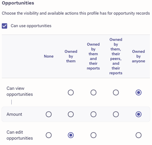The image size is (152, 145).
Task: Set view opportunities to them, peers, and reports
Action: click(116, 92)
